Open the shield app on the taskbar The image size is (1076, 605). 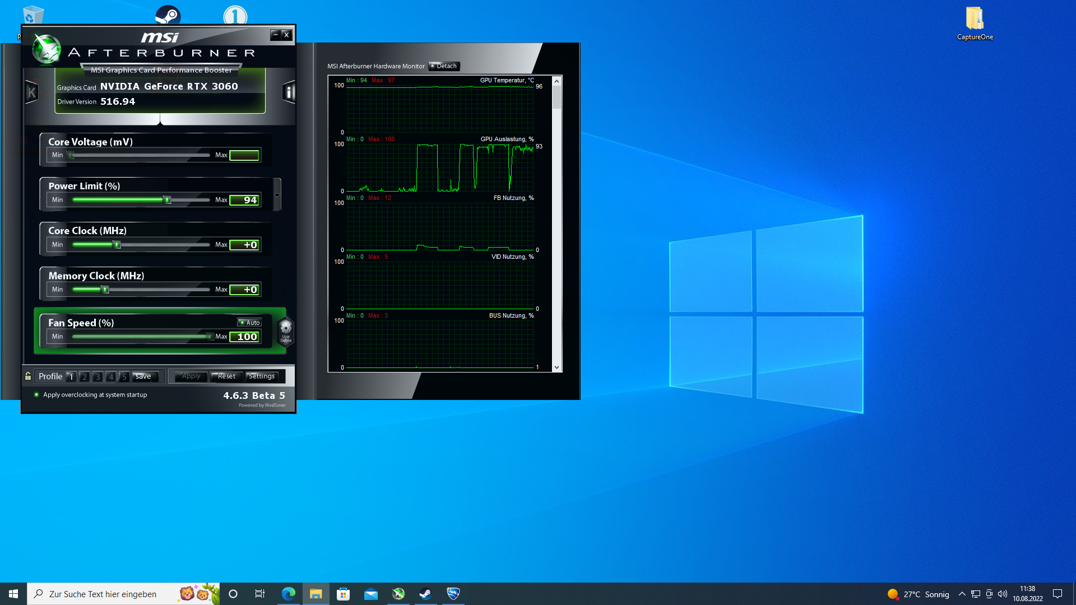point(453,594)
